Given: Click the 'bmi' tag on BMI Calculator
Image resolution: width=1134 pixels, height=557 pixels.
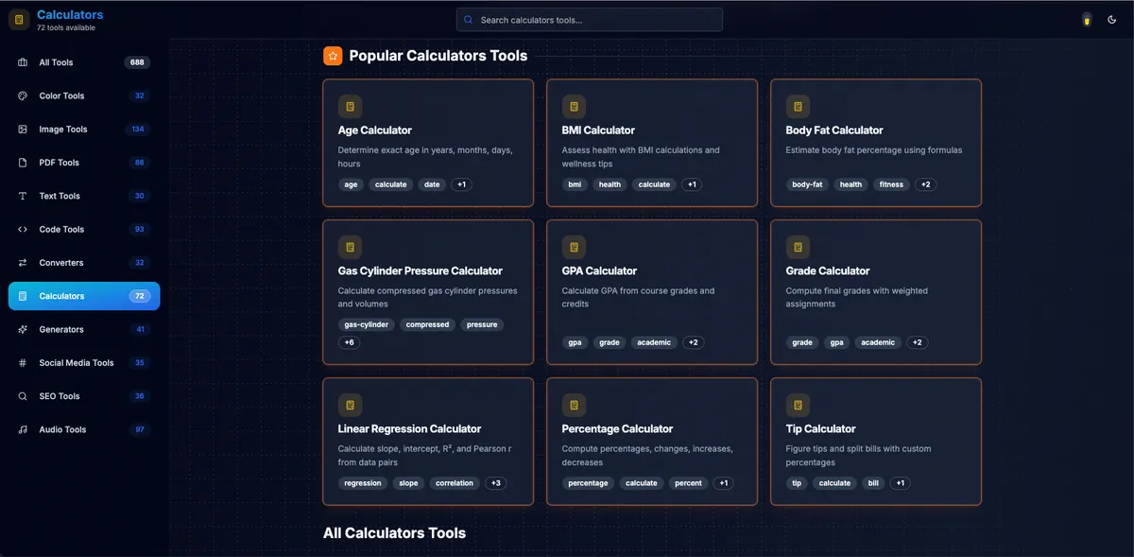Looking at the screenshot, I should (x=575, y=184).
